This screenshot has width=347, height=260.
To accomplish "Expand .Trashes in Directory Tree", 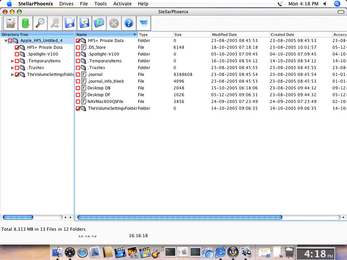I will 13,68.
